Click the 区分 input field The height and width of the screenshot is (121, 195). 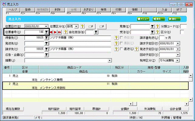(x=182, y=32)
